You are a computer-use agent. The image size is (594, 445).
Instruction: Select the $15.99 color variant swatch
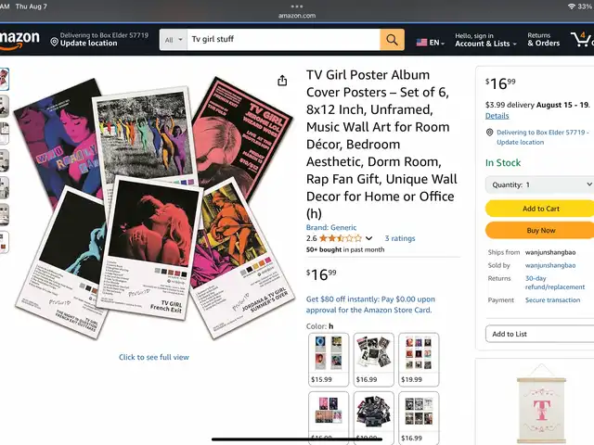point(329,360)
